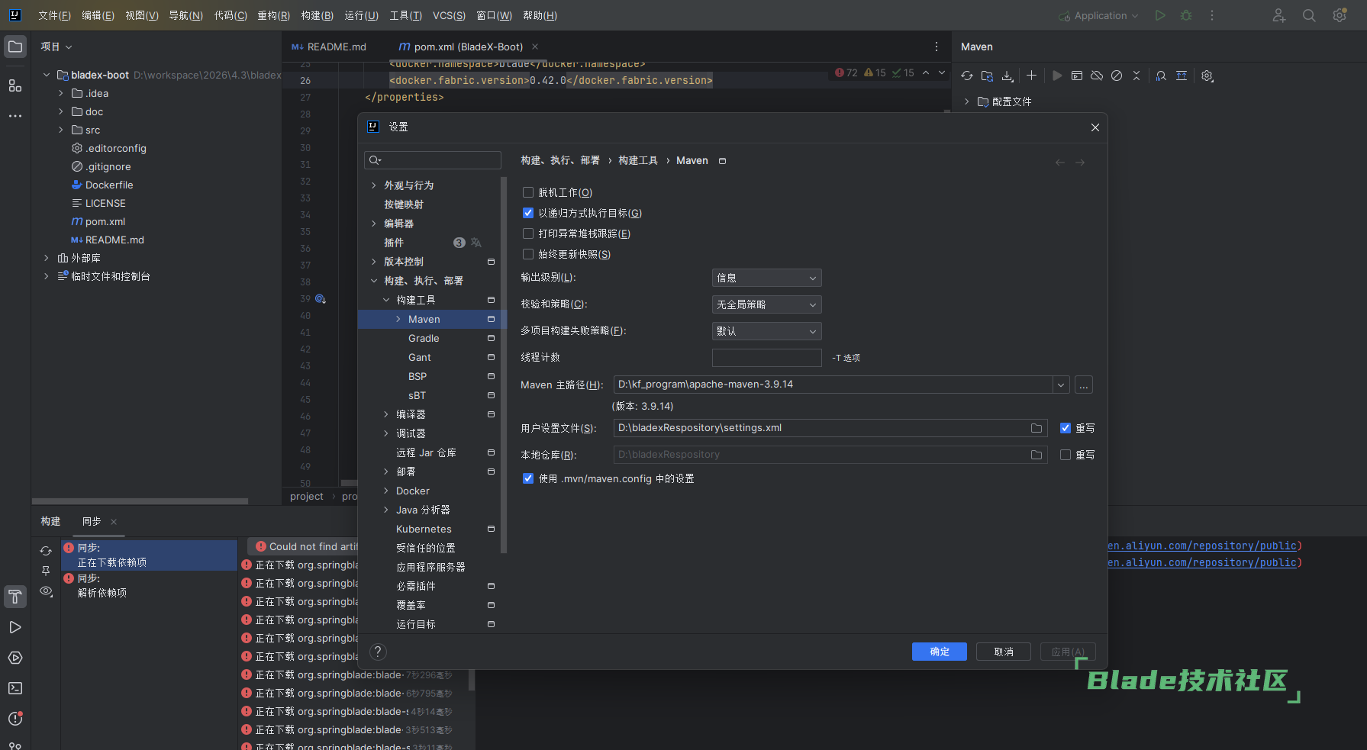Click the 确定 button
The width and height of the screenshot is (1367, 750).
pyautogui.click(x=939, y=652)
